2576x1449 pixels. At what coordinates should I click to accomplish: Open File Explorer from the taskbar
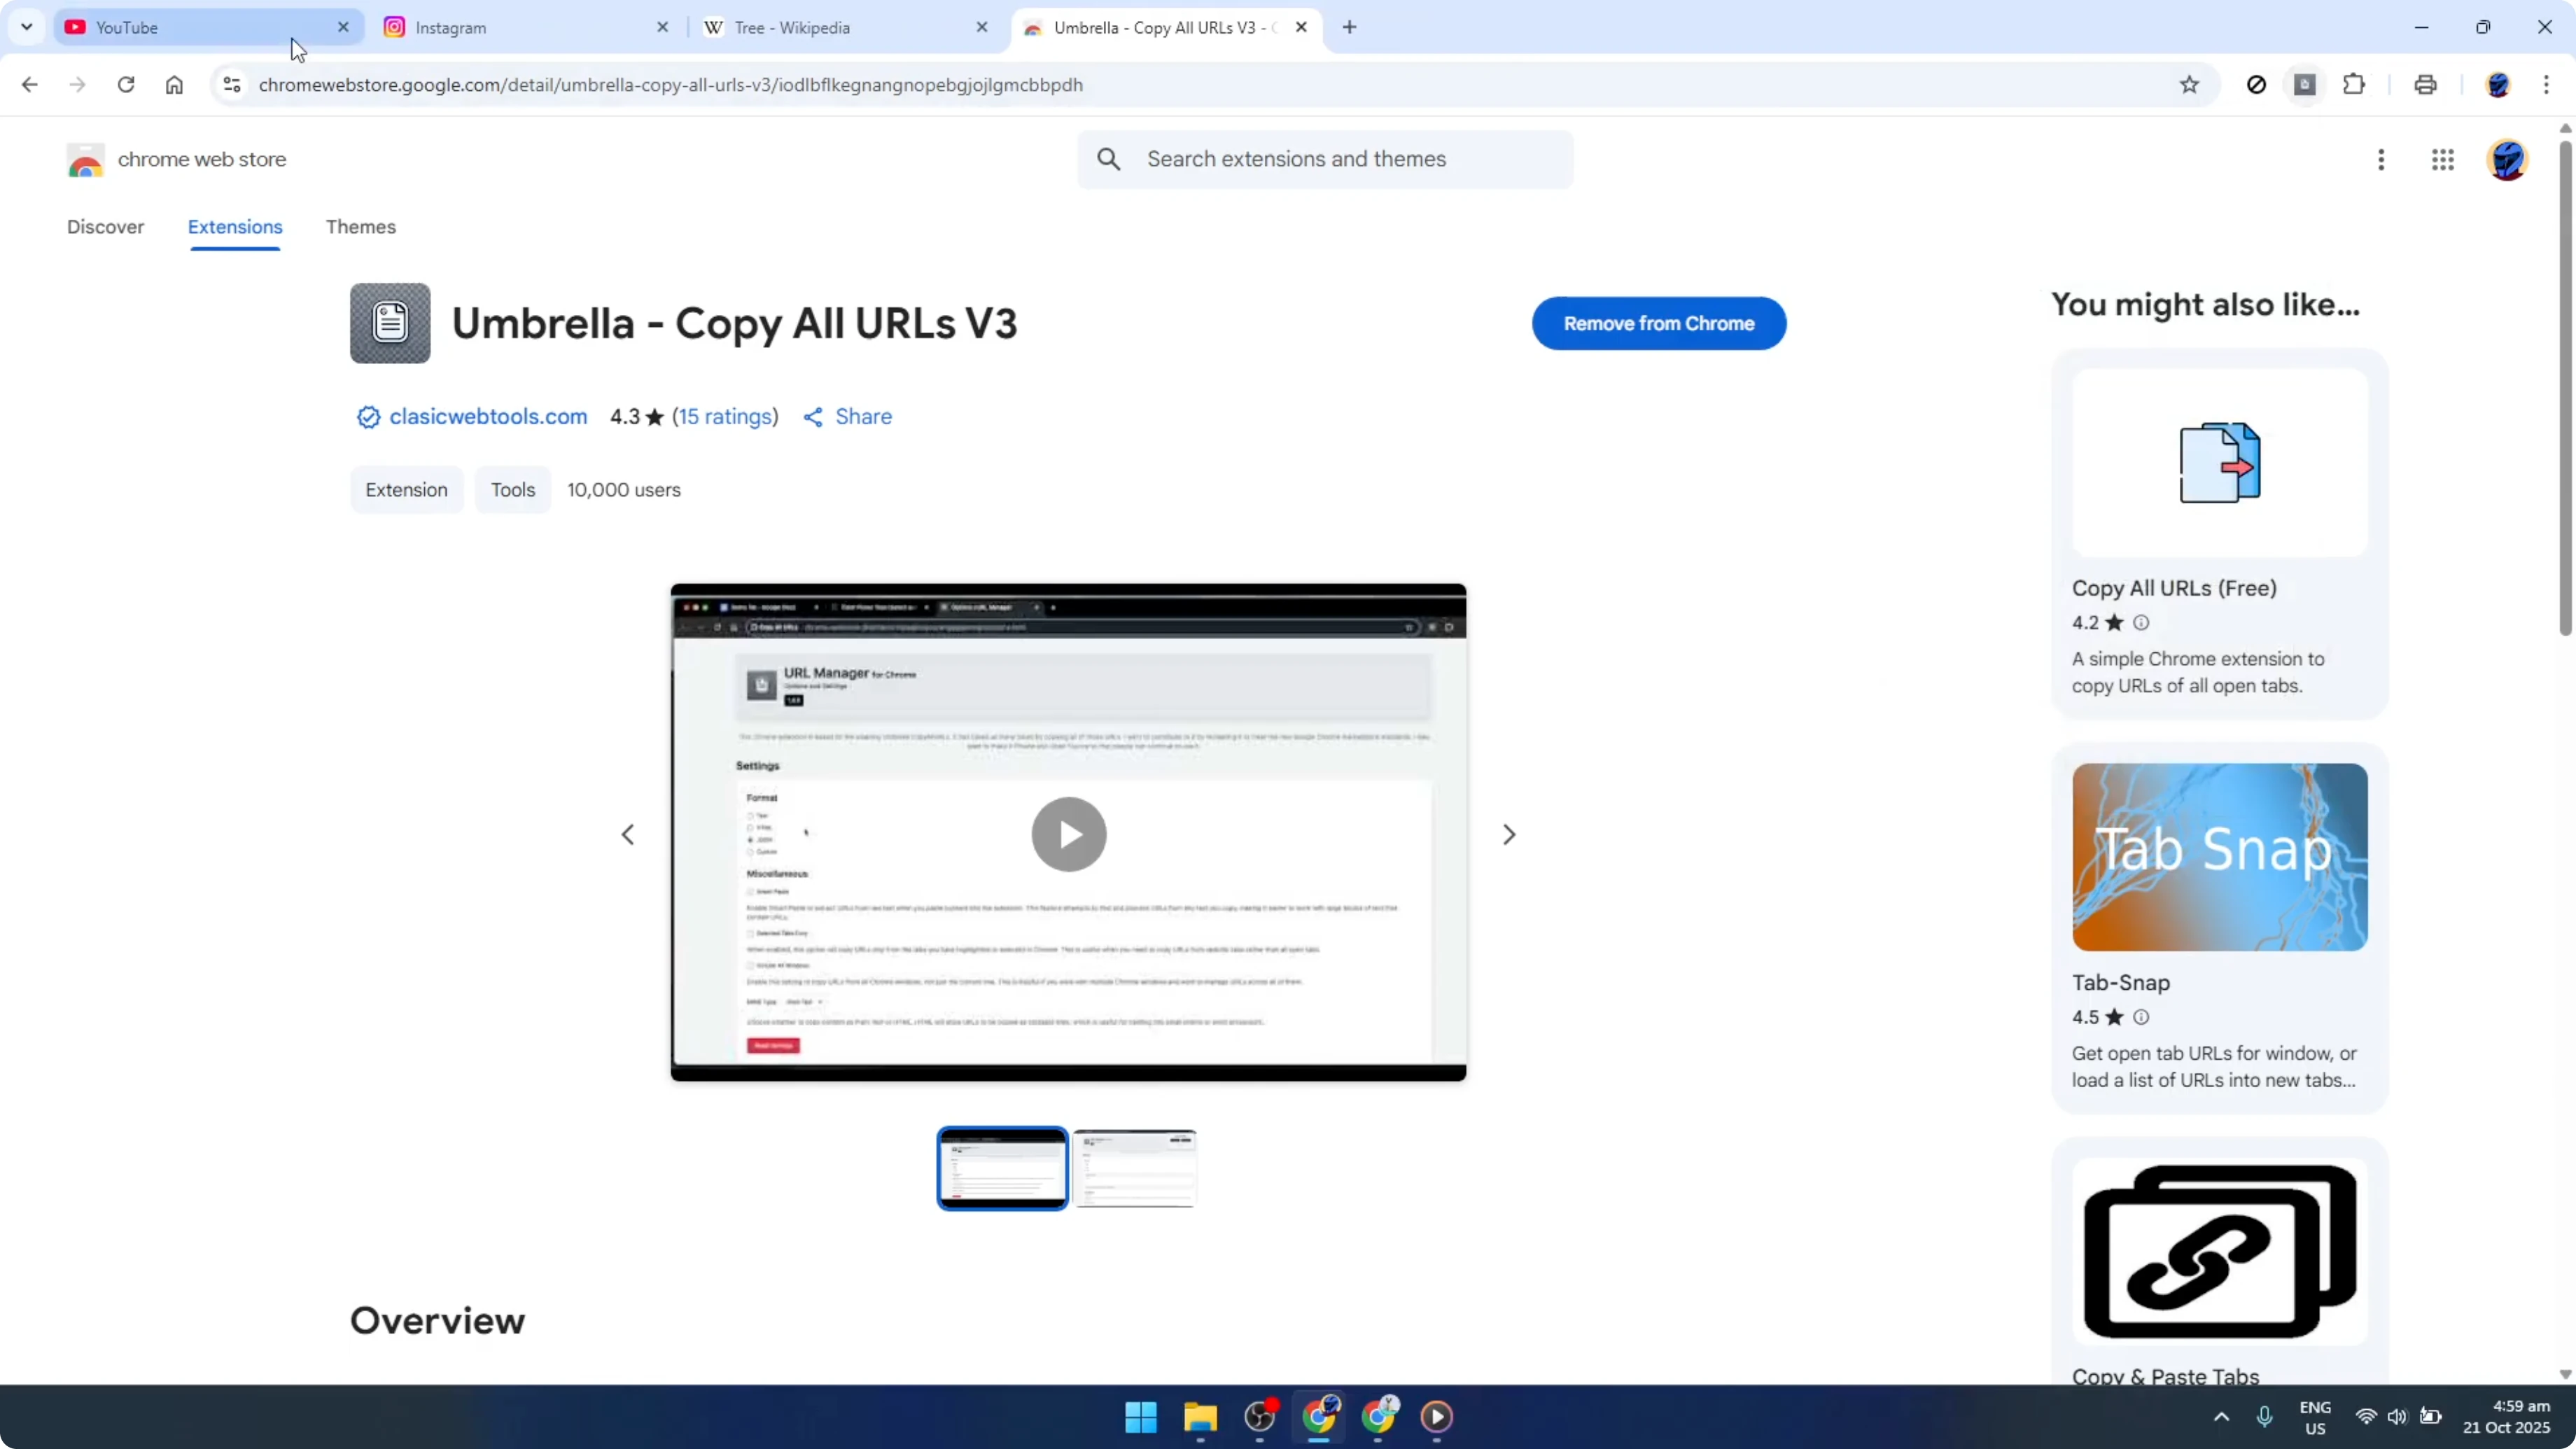(1200, 1417)
